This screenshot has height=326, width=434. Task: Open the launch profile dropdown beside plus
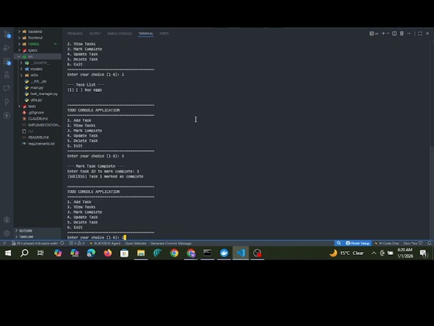(x=388, y=33)
